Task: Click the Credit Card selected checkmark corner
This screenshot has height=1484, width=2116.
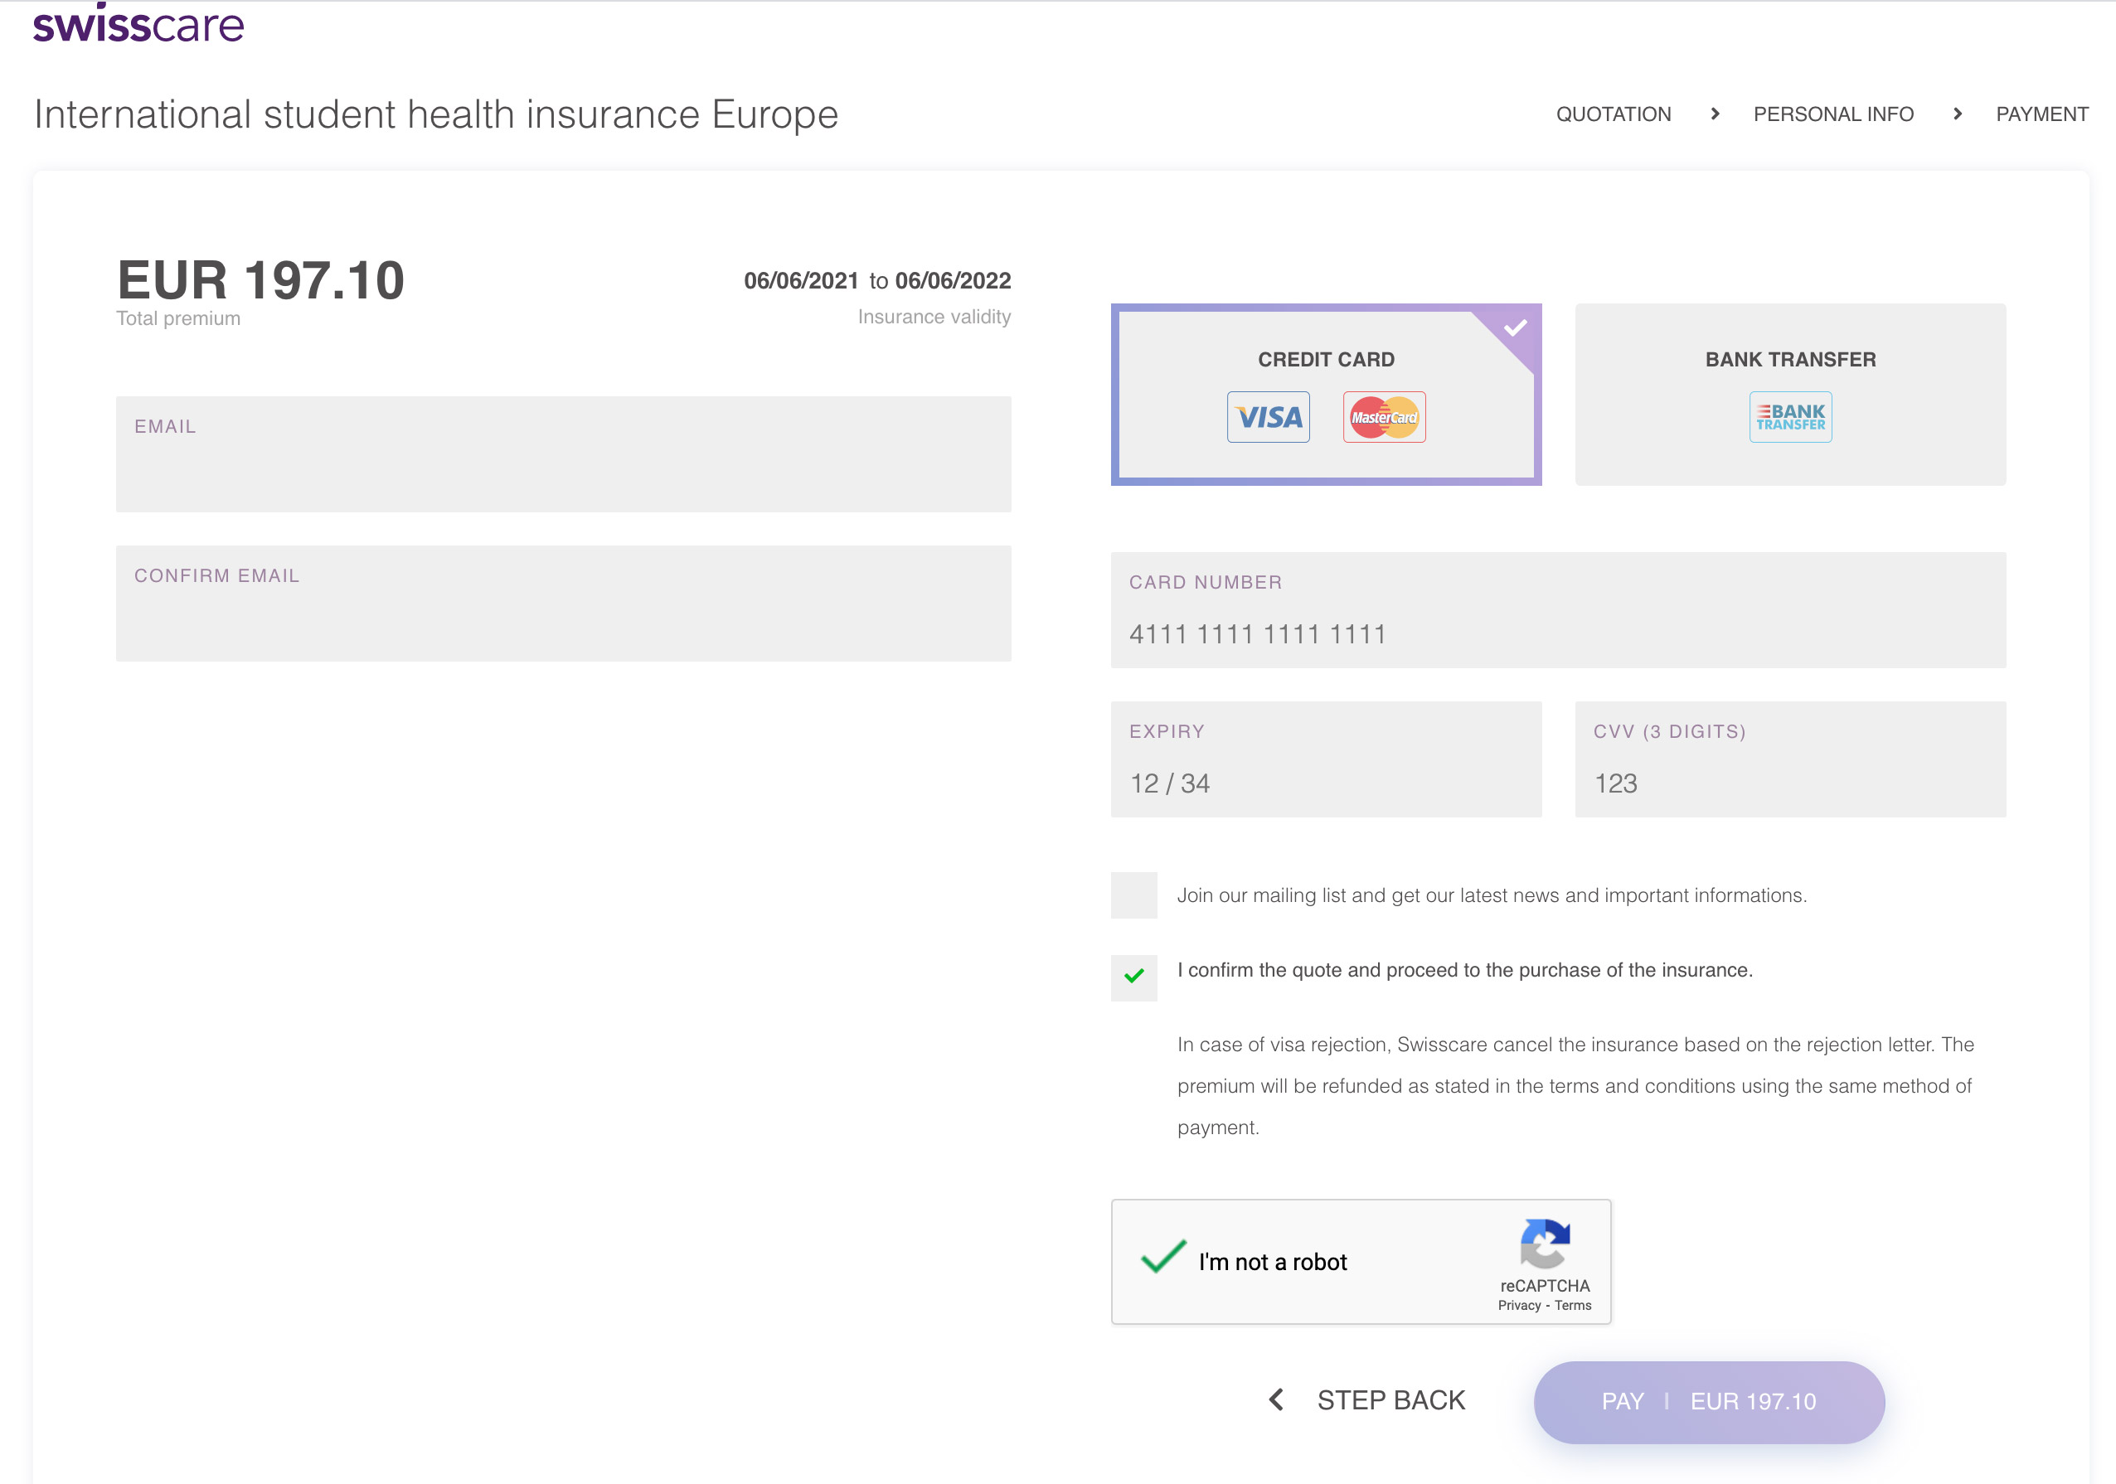Action: pos(1515,327)
